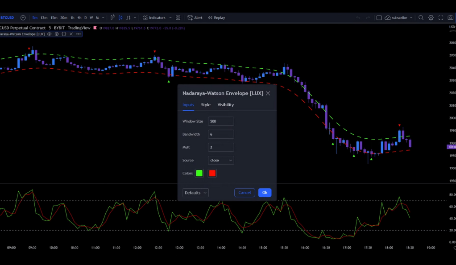Open the layout templates grid icon

pyautogui.click(x=178, y=18)
